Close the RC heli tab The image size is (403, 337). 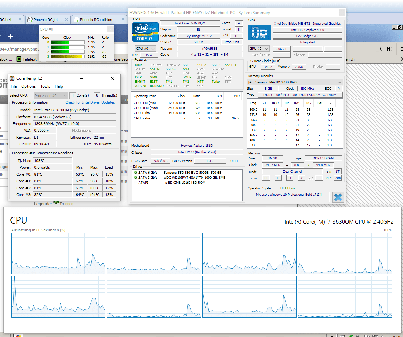pyautogui.click(x=20, y=20)
